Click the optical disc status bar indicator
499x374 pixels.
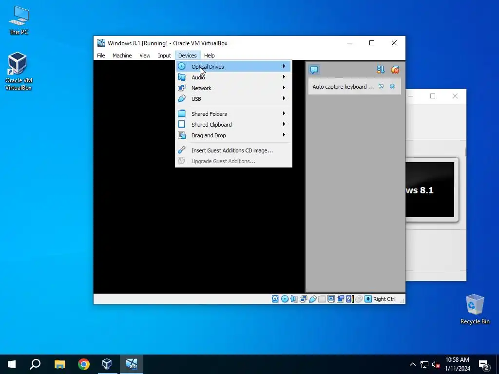[285, 299]
